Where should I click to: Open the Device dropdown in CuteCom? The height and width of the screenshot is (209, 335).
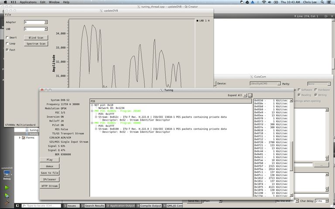pyautogui.click(x=265, y=84)
